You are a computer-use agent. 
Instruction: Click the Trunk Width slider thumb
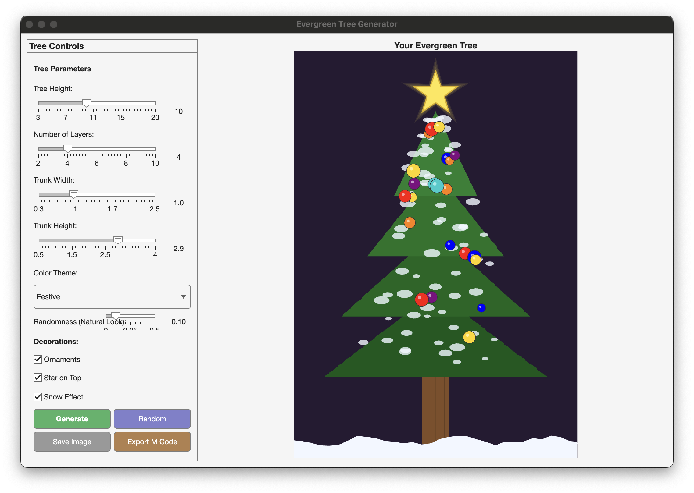tap(74, 194)
